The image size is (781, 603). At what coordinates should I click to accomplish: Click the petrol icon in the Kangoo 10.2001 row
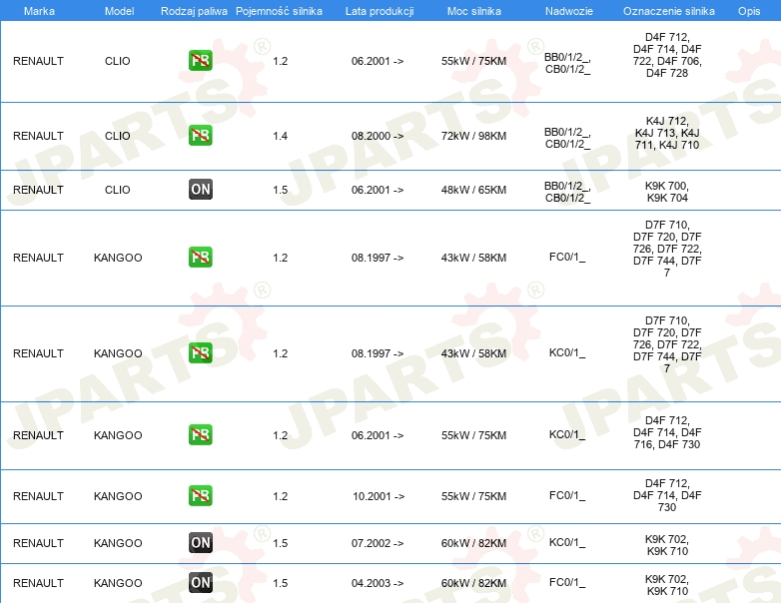click(x=200, y=495)
